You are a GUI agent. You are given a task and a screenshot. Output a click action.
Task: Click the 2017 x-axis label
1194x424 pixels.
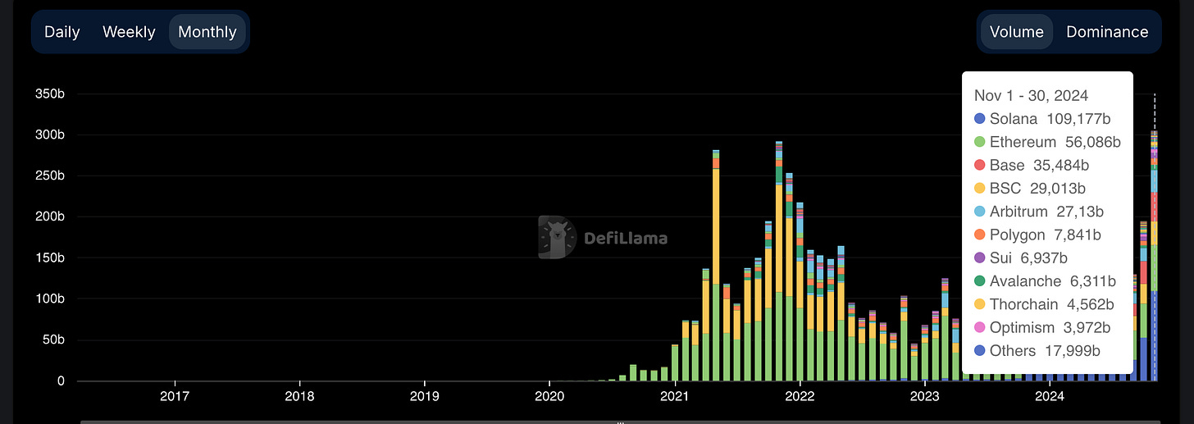point(175,398)
